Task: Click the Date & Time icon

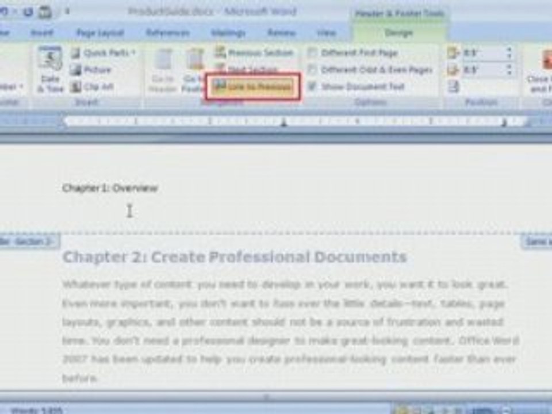Action: point(51,70)
